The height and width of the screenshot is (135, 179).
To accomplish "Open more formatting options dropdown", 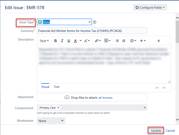I will [x=87, y=41].
